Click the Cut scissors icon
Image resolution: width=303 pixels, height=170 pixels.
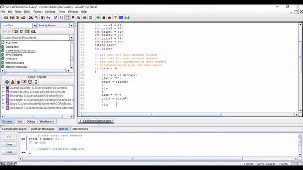[31, 17]
